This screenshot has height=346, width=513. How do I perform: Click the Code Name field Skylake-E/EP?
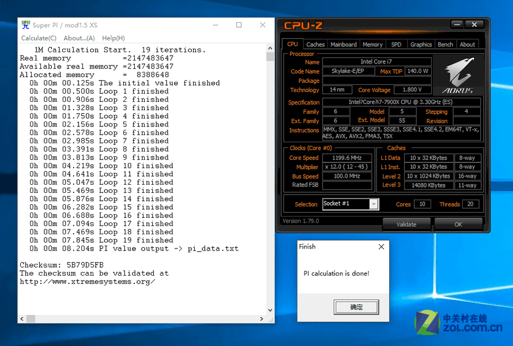click(348, 71)
